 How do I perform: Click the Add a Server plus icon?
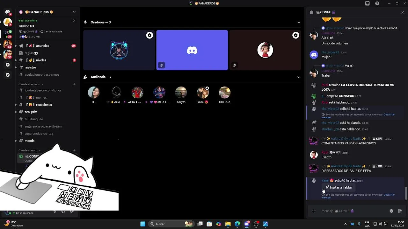click(8, 65)
